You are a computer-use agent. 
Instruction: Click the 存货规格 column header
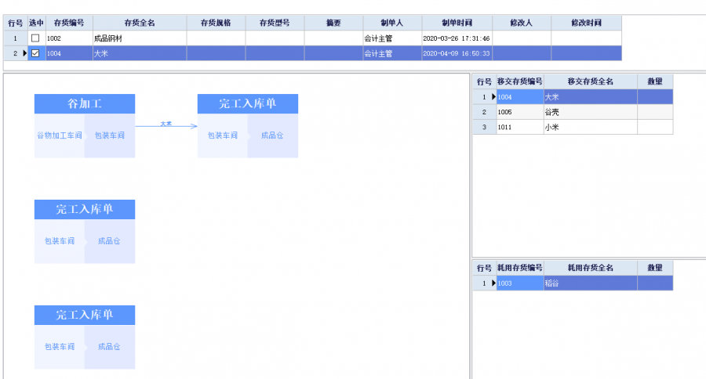pos(216,23)
